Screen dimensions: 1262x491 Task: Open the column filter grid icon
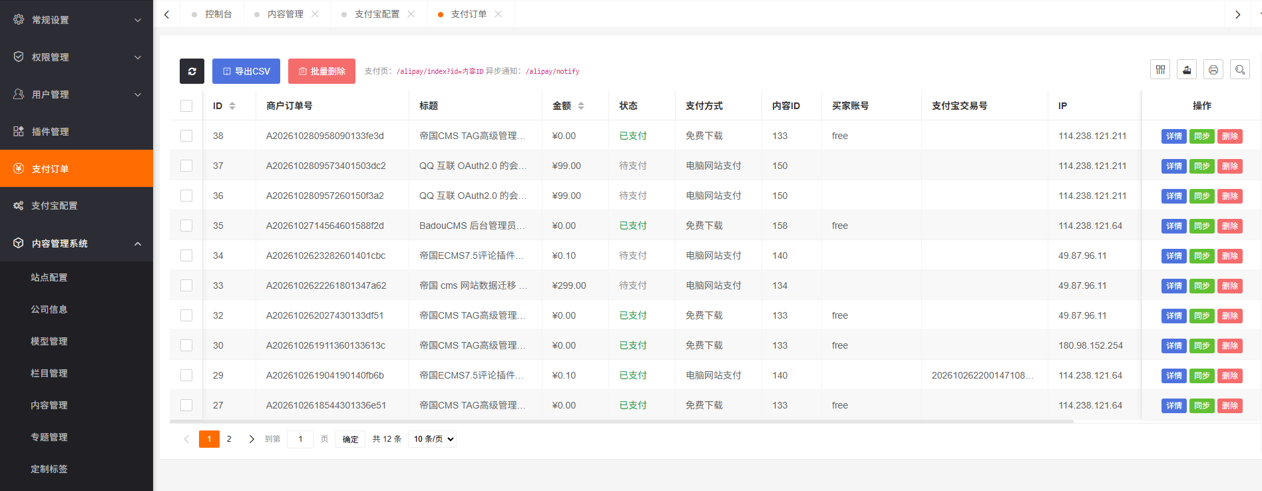tap(1160, 69)
